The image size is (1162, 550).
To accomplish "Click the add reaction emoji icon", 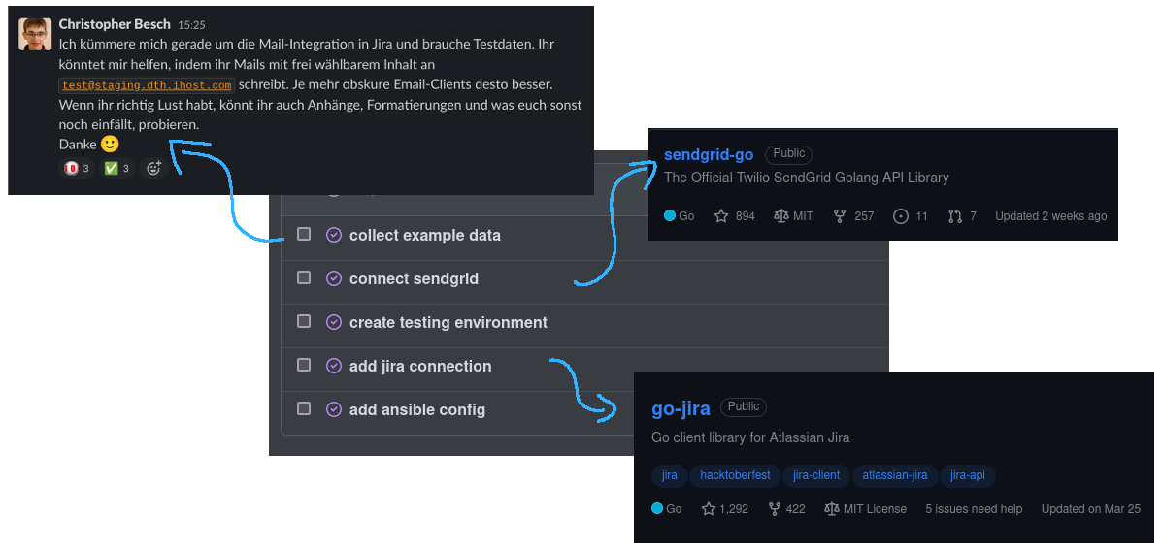I will pos(153,169).
